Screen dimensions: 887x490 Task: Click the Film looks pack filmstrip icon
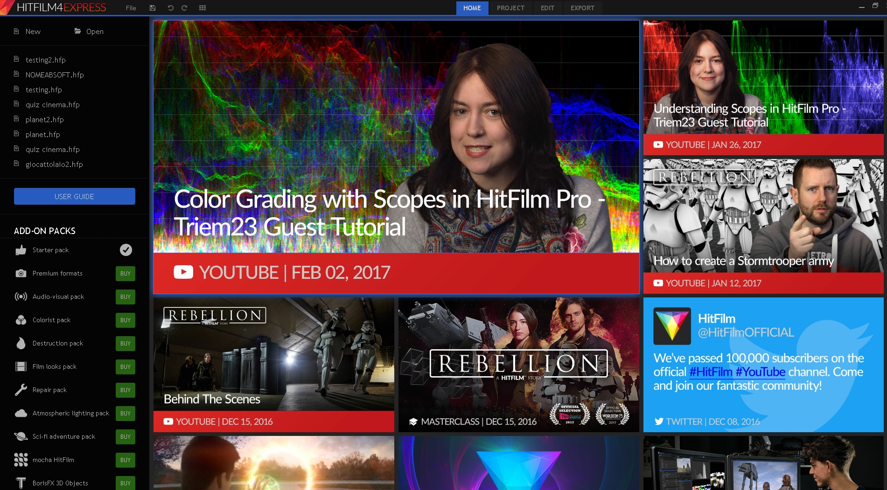click(x=21, y=366)
